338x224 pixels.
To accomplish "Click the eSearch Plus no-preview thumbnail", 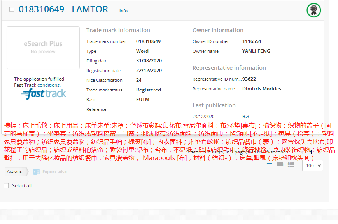I will (x=43, y=48).
